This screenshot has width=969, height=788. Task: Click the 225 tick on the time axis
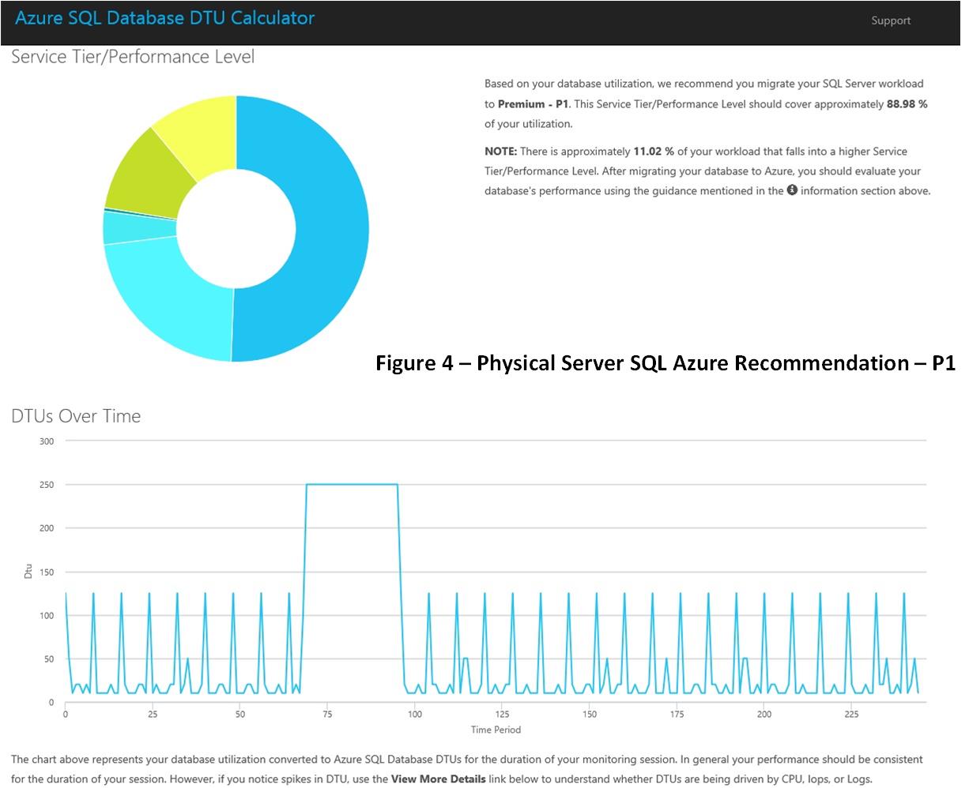[x=851, y=715]
